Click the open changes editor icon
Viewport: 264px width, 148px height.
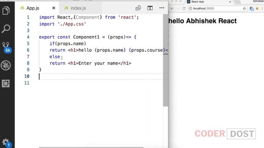pyautogui.click(x=138, y=8)
